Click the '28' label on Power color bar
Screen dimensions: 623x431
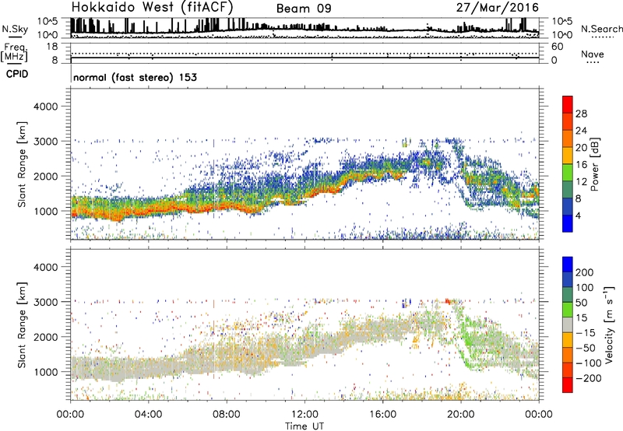tap(581, 114)
